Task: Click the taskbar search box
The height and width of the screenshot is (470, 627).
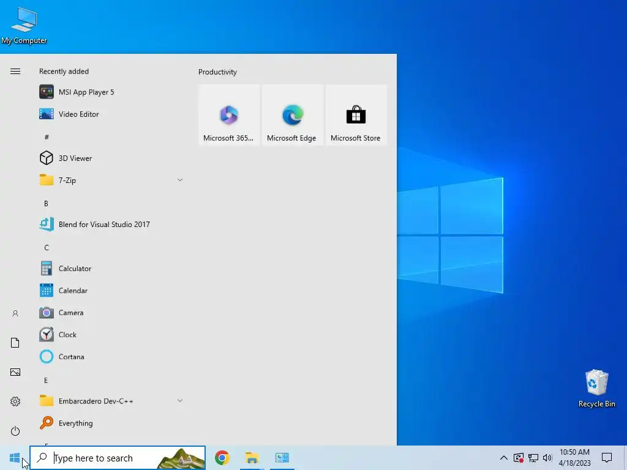Action: point(118,458)
